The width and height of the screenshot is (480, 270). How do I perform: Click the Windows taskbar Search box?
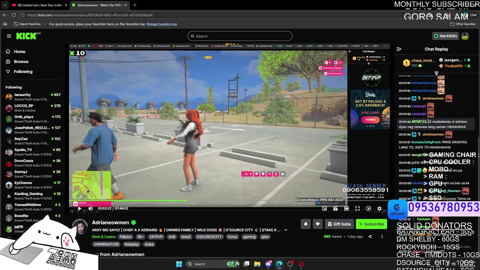pyautogui.click(x=213, y=264)
